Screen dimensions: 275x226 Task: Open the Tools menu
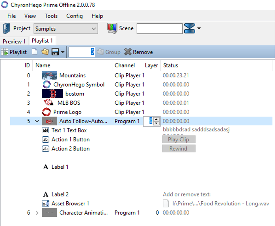pyautogui.click(x=51, y=16)
